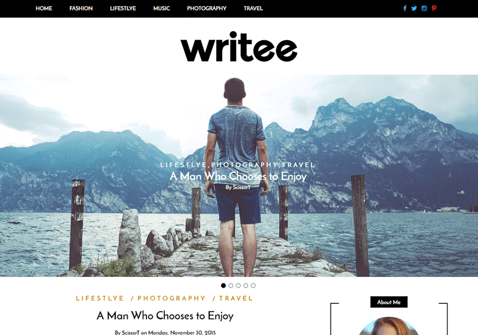This screenshot has height=335, width=478.
Task: Click the About Me profile photo
Action: pyautogui.click(x=389, y=326)
